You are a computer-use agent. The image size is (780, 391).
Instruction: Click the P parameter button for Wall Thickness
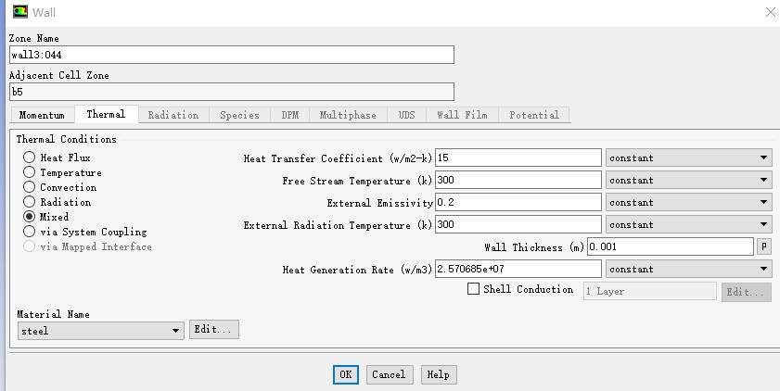[764, 246]
